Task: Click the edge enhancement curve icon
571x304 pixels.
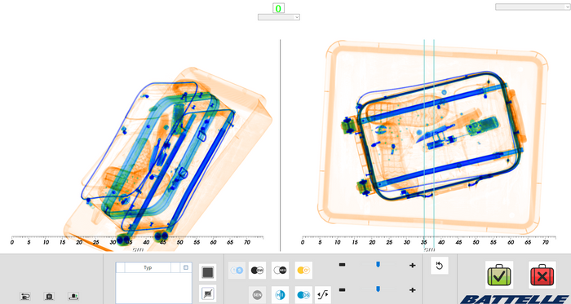Action: (x=323, y=294)
